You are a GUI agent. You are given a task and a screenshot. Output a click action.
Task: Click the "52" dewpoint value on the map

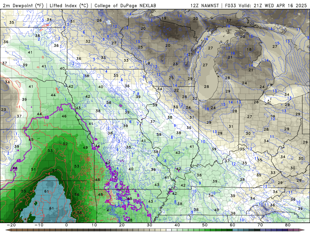pyautogui.click(x=65, y=144)
